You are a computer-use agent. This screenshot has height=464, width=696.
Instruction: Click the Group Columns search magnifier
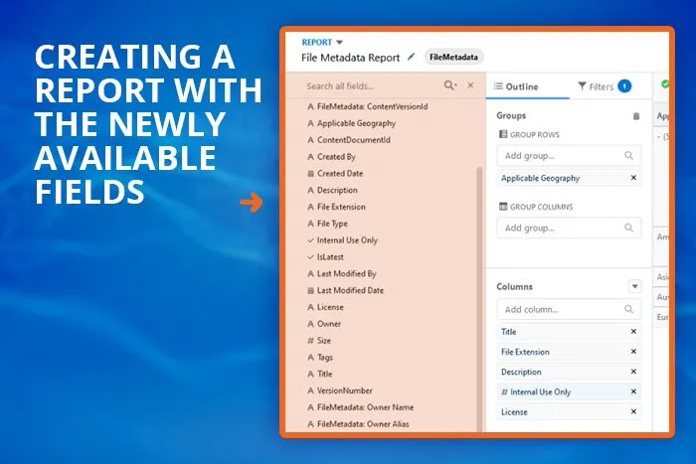click(629, 228)
